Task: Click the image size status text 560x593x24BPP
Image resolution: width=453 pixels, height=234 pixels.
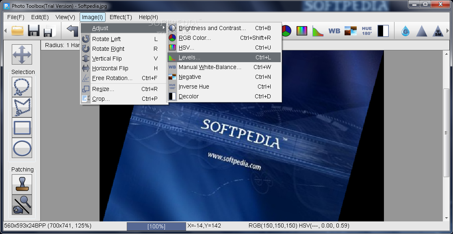Action: [x=48, y=225]
